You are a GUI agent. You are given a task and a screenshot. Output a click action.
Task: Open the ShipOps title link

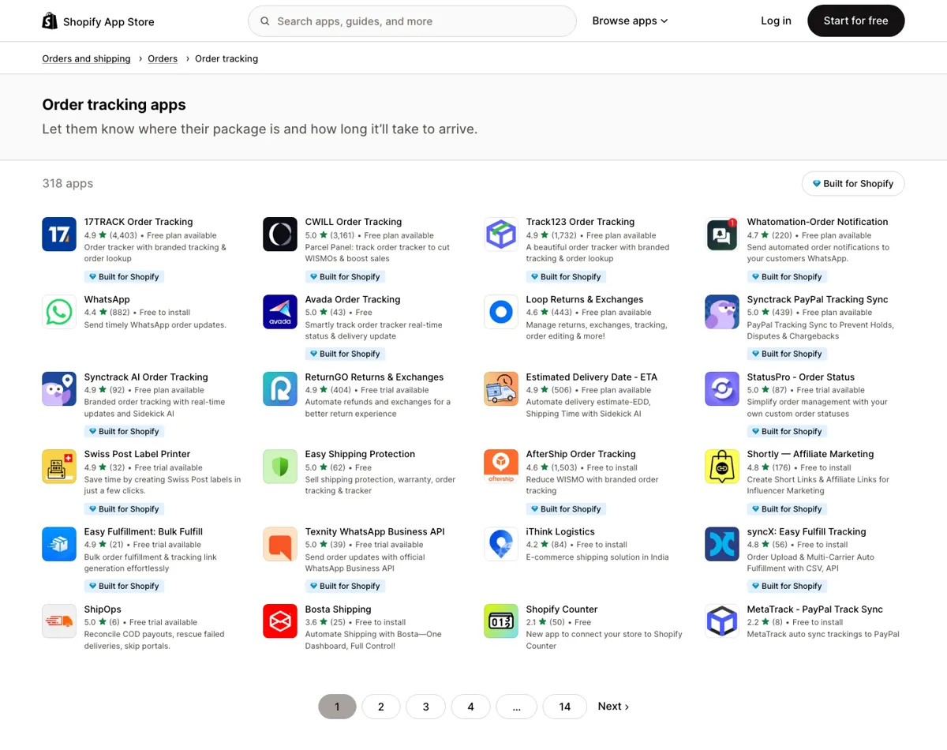pyautogui.click(x=103, y=609)
